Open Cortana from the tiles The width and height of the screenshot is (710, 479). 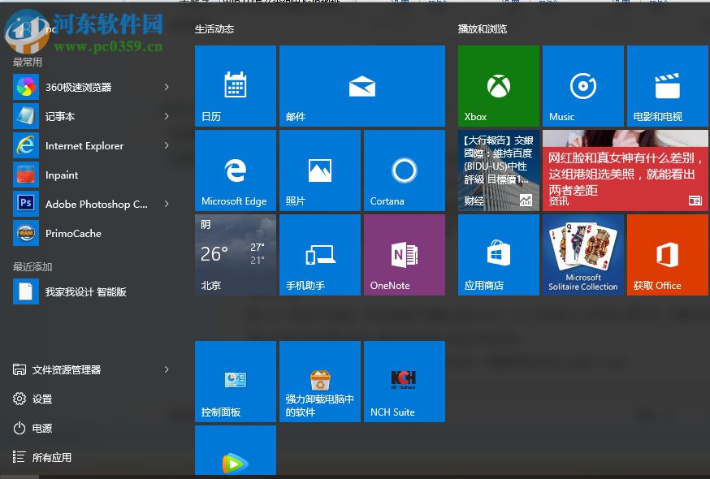403,170
